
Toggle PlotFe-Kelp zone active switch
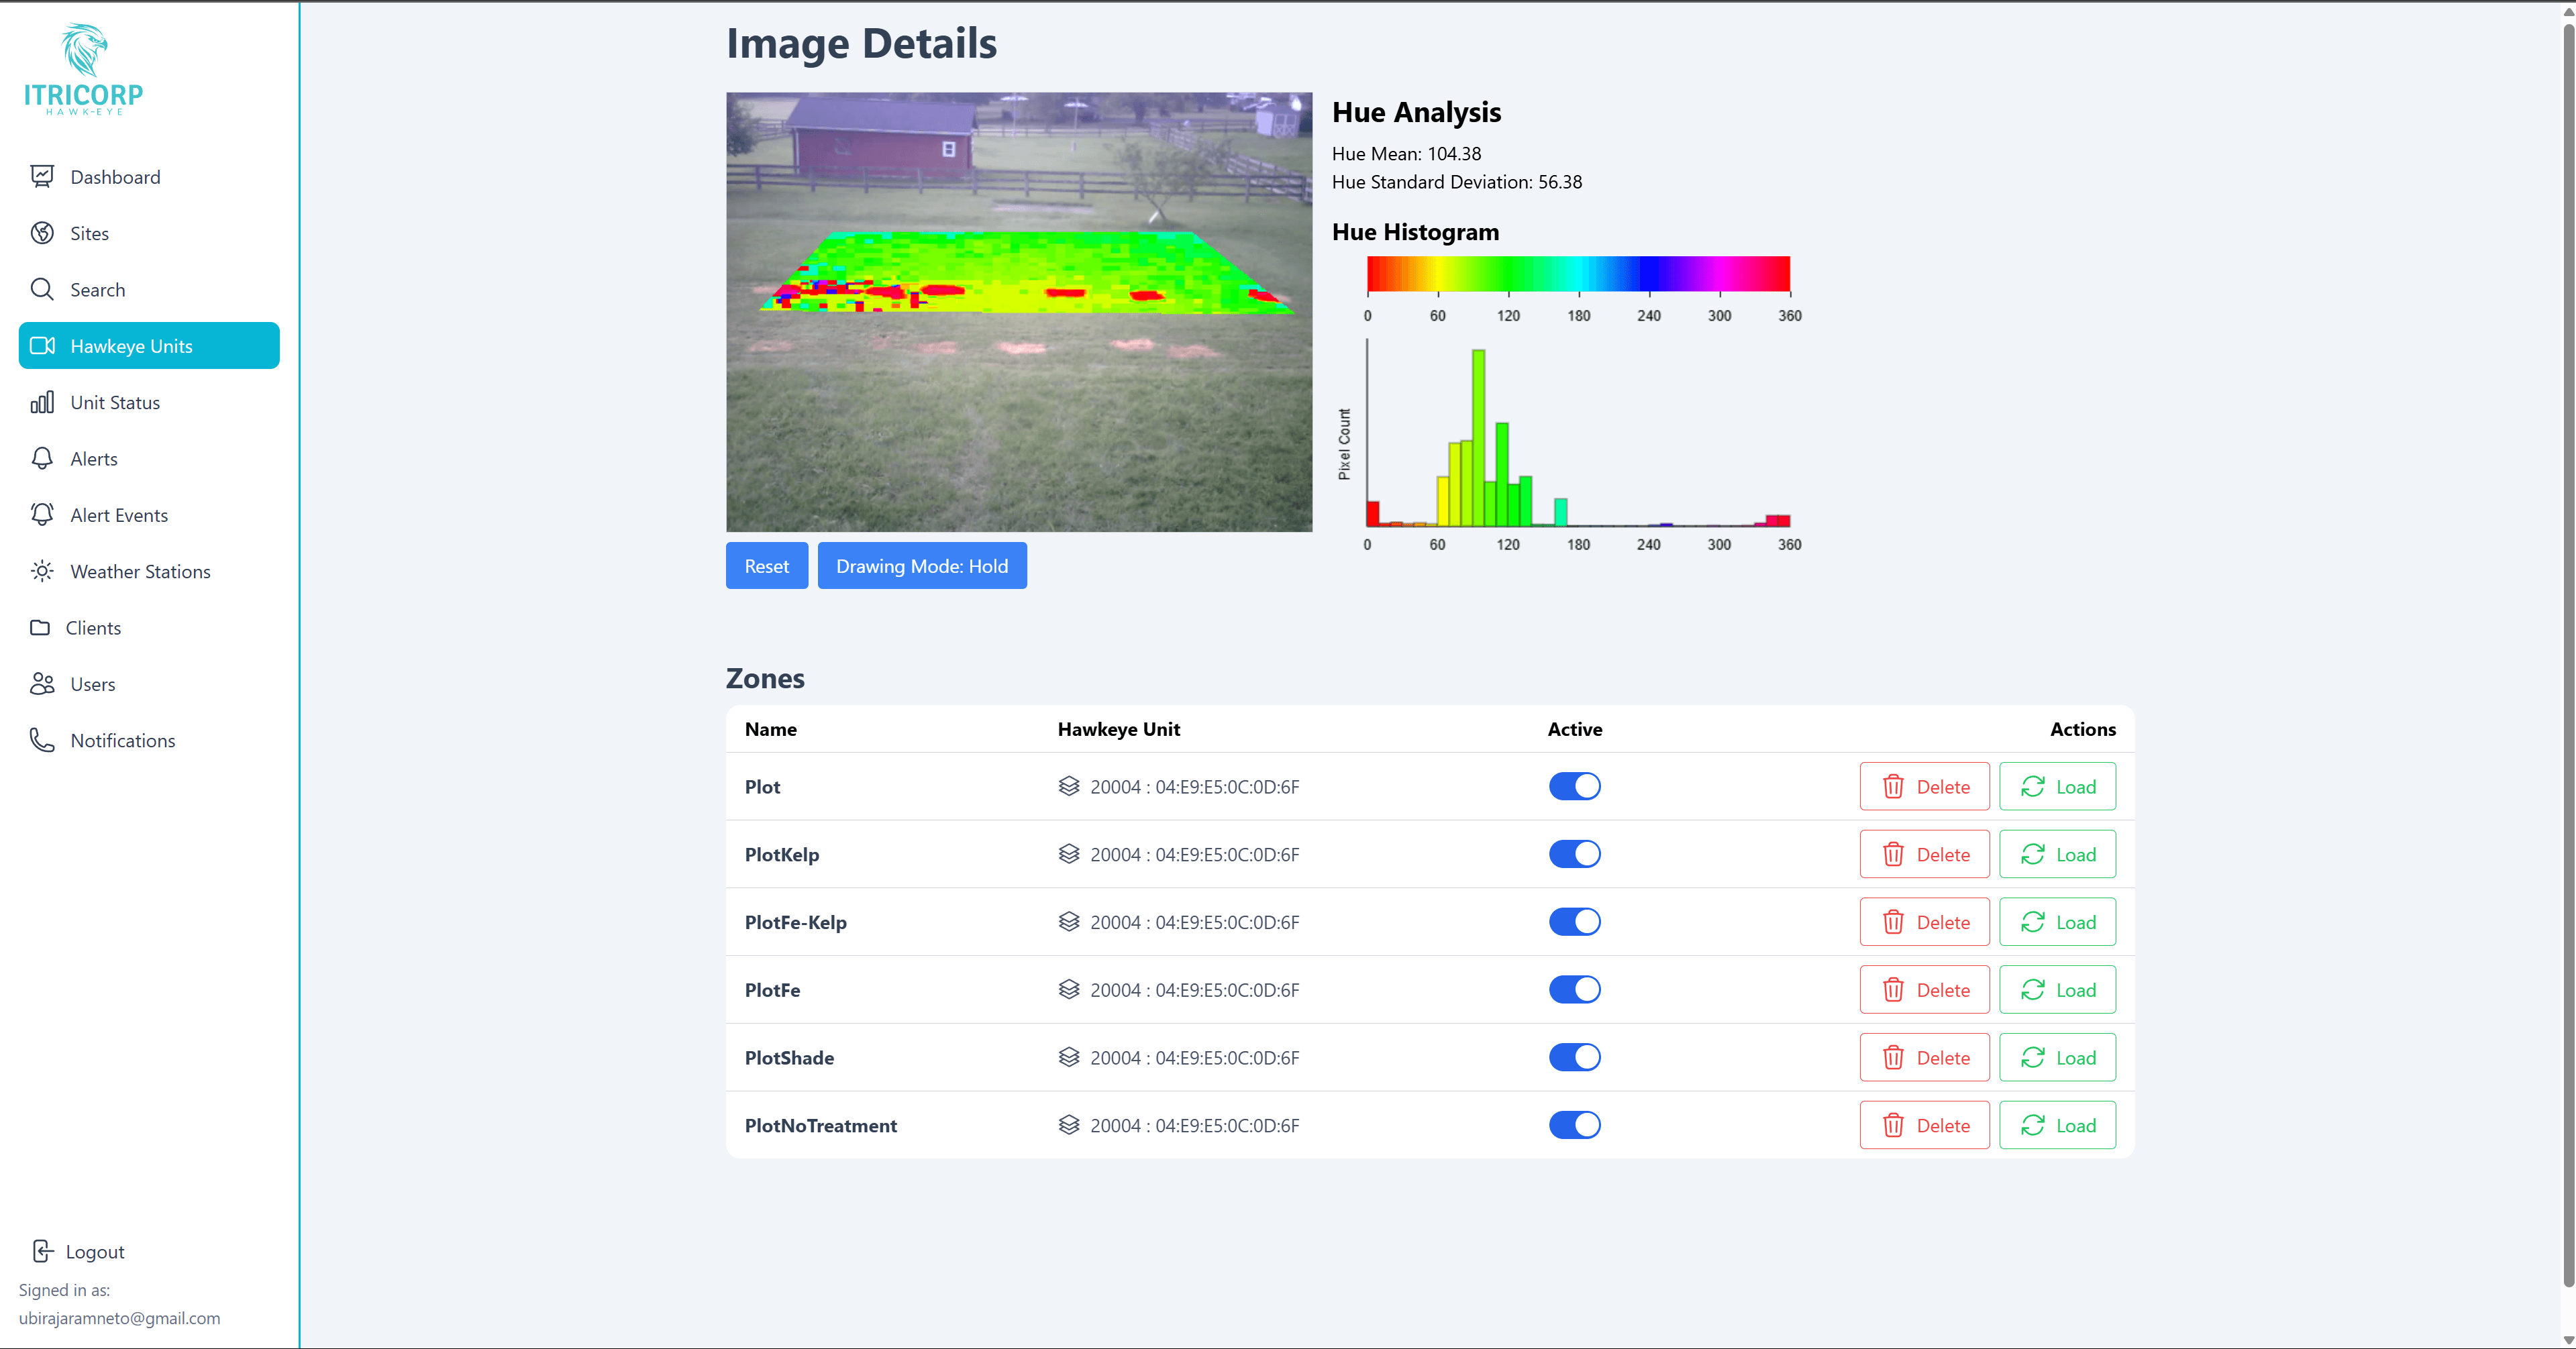[x=1574, y=922]
